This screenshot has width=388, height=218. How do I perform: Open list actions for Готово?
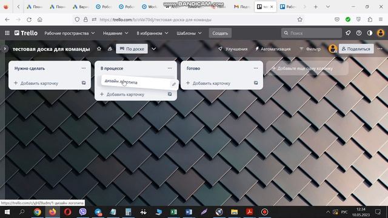pos(256,68)
